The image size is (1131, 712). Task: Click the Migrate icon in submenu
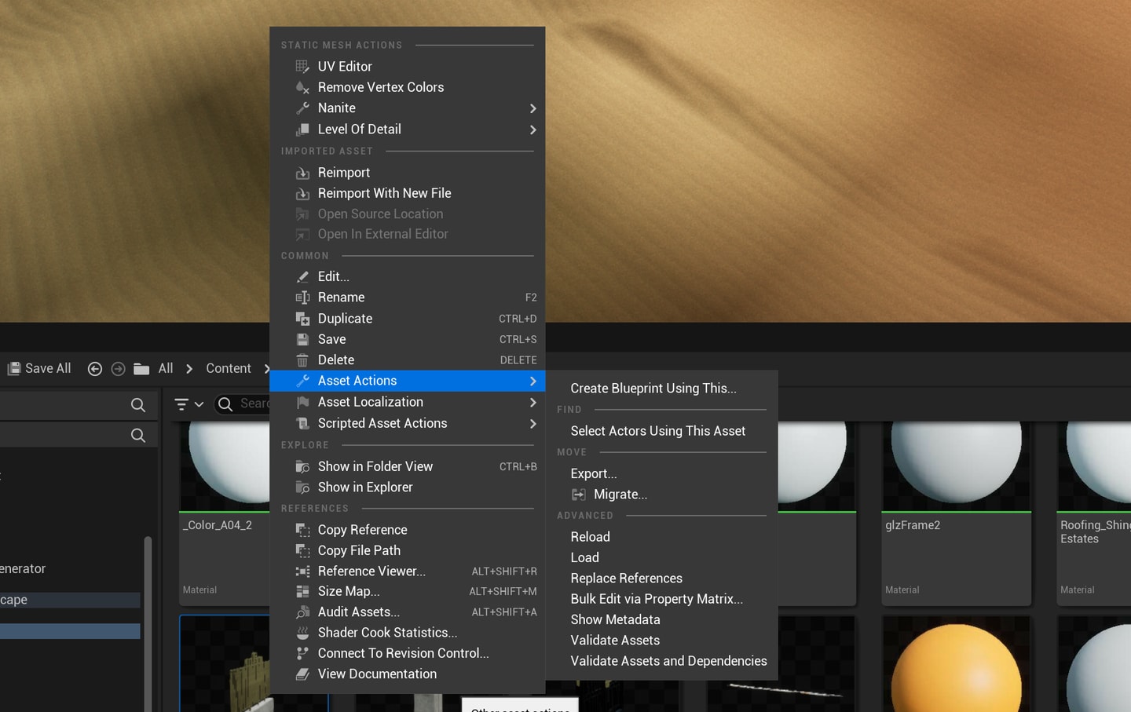click(579, 495)
